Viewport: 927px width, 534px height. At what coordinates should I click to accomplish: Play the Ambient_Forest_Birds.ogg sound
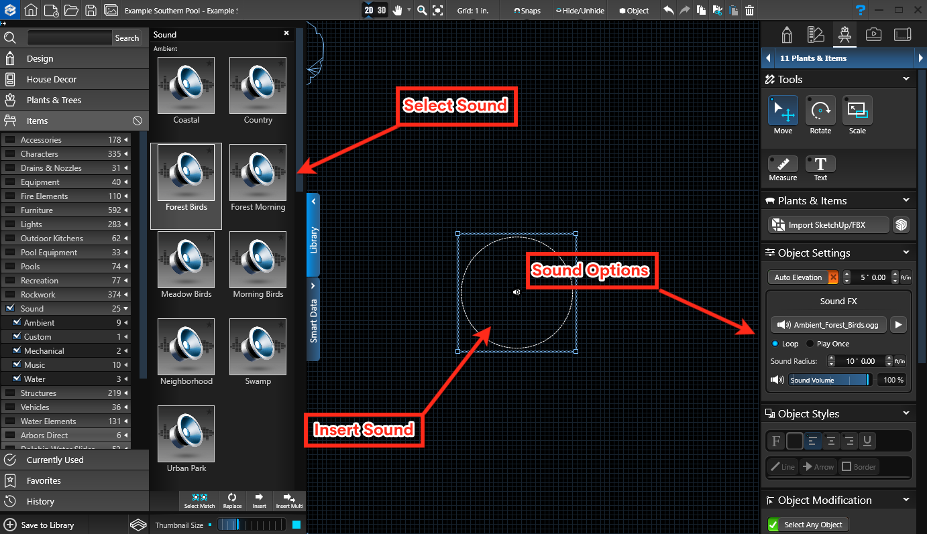(x=898, y=324)
